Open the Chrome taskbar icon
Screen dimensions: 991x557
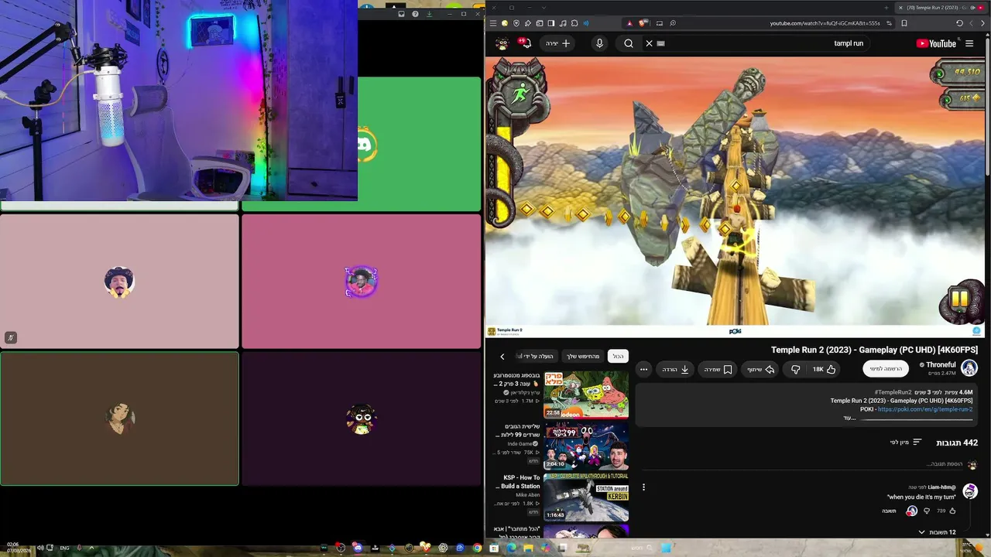click(x=477, y=548)
